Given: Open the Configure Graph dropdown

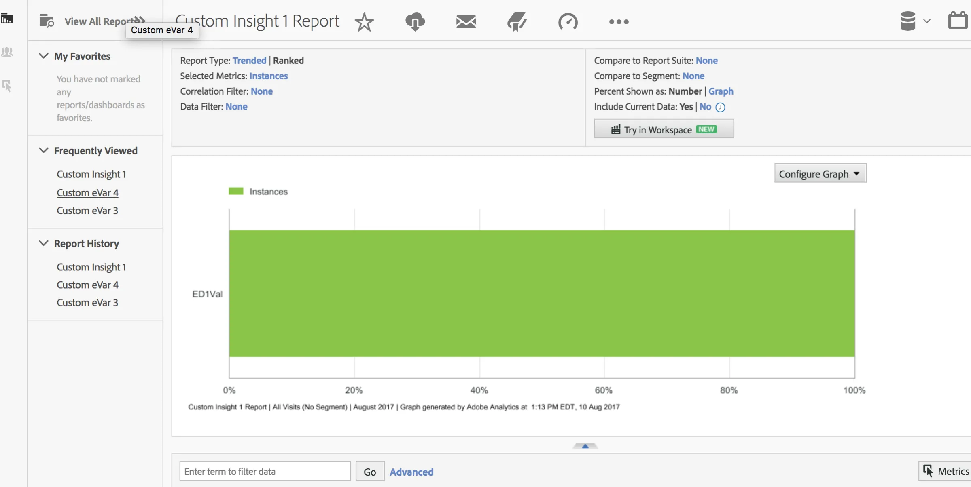Looking at the screenshot, I should [820, 173].
